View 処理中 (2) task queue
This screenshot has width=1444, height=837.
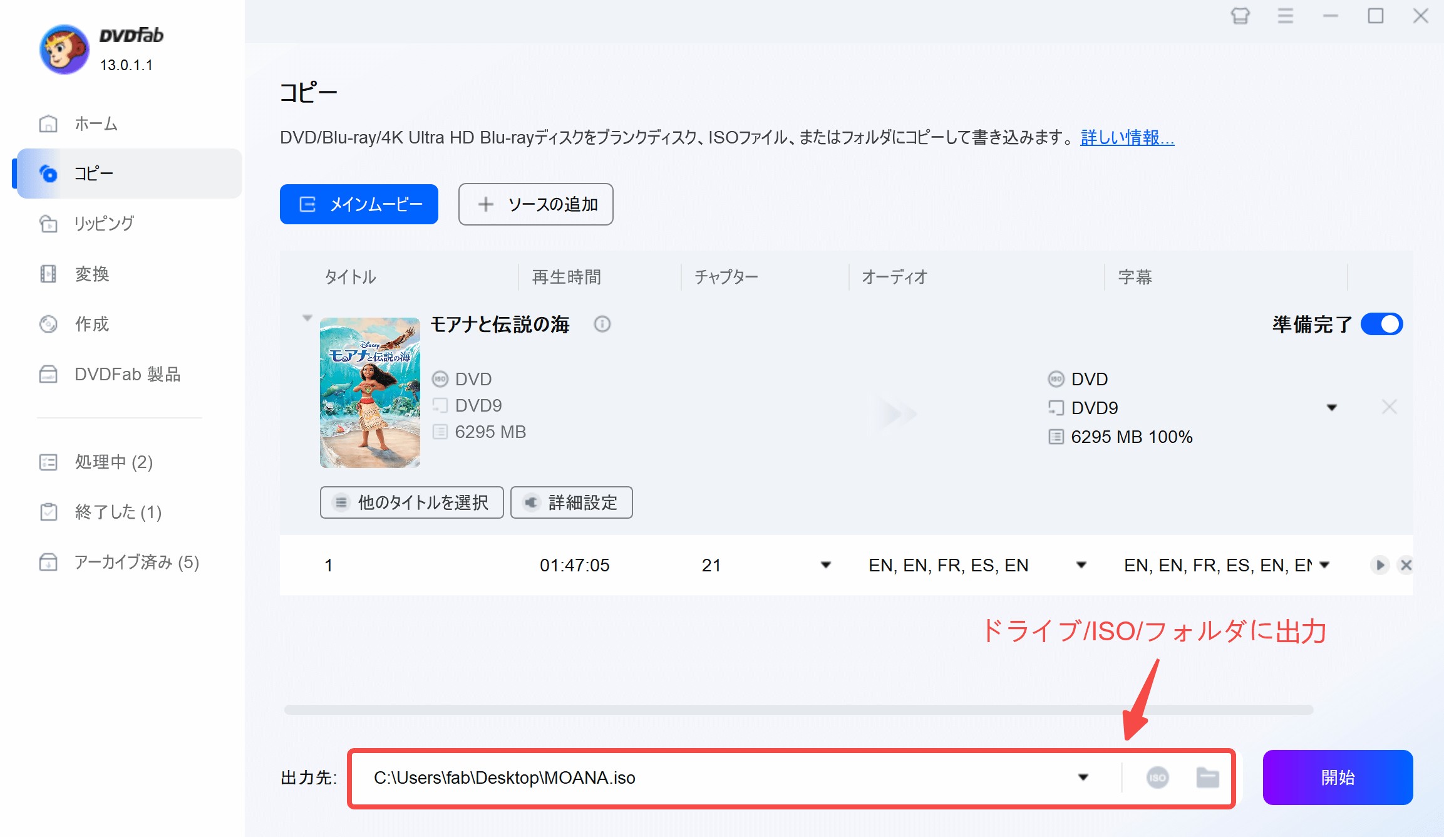pos(128,462)
